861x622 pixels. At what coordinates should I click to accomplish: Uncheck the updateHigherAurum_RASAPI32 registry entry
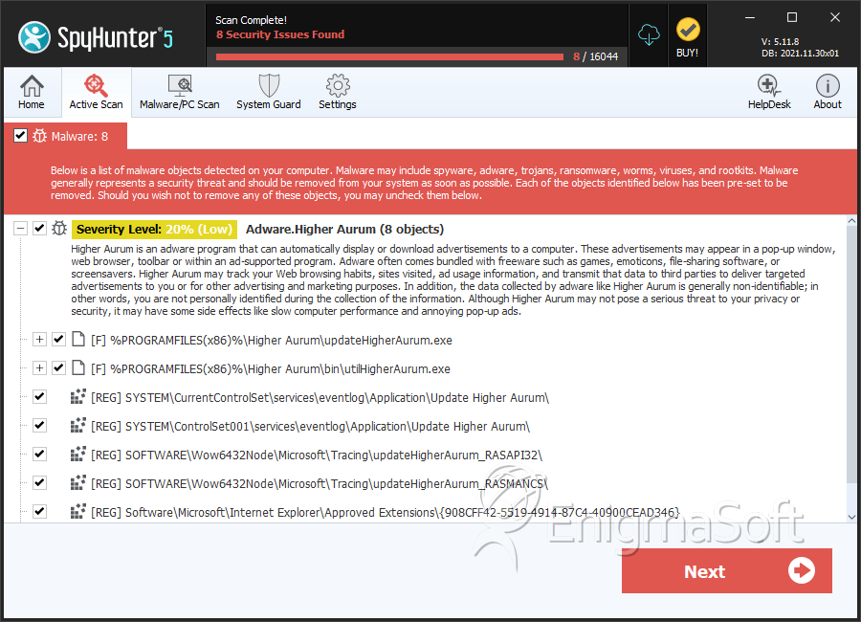(39, 454)
